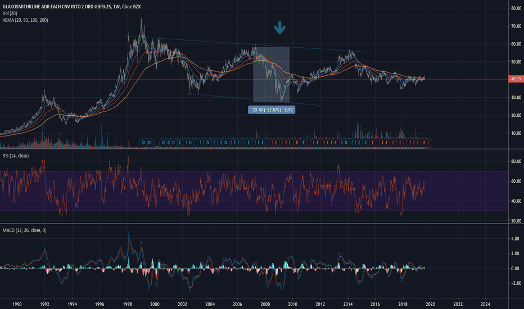Select the Vol (20) indicator legend
The width and height of the screenshot is (524, 309).
point(10,13)
